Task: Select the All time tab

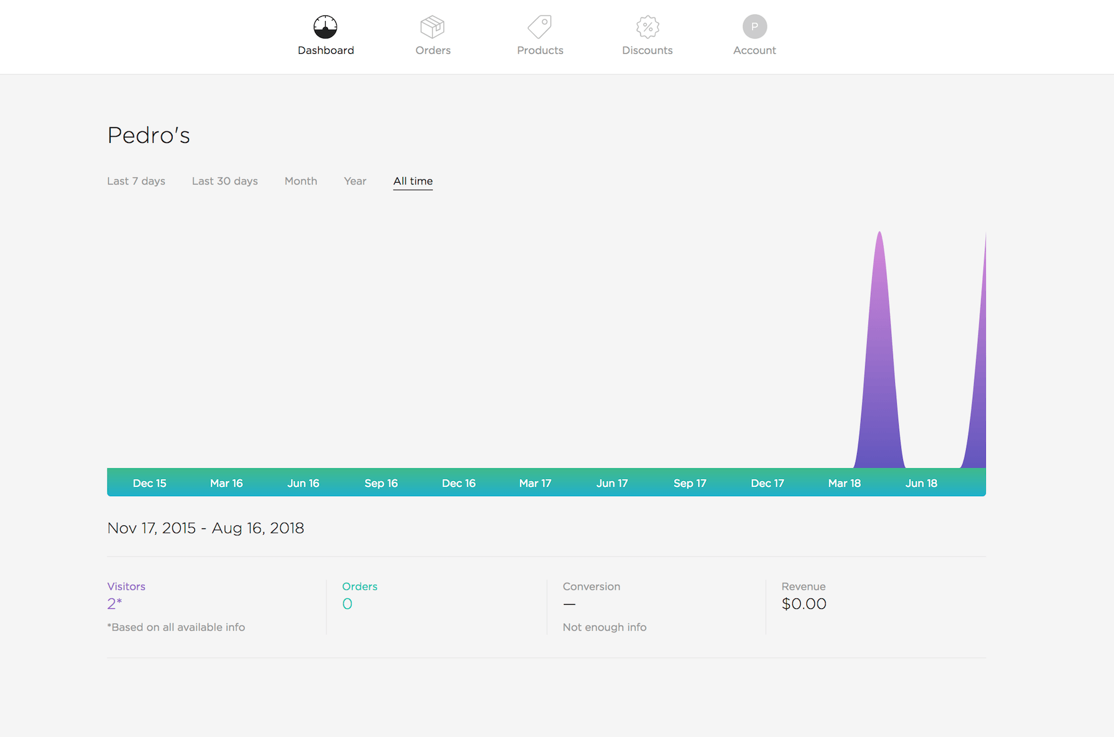Action: tap(413, 181)
